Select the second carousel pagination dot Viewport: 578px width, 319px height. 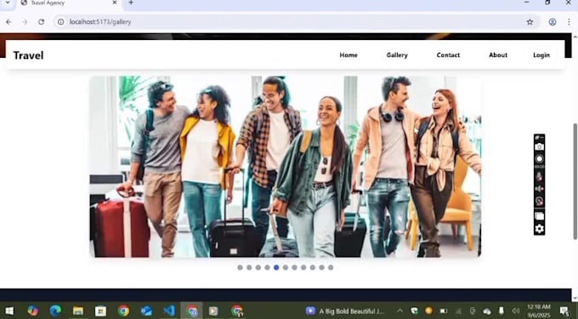click(x=249, y=267)
